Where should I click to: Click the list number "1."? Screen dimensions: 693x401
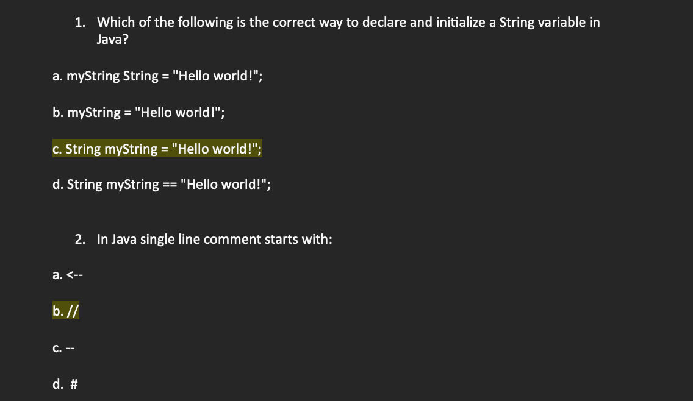[x=80, y=23]
